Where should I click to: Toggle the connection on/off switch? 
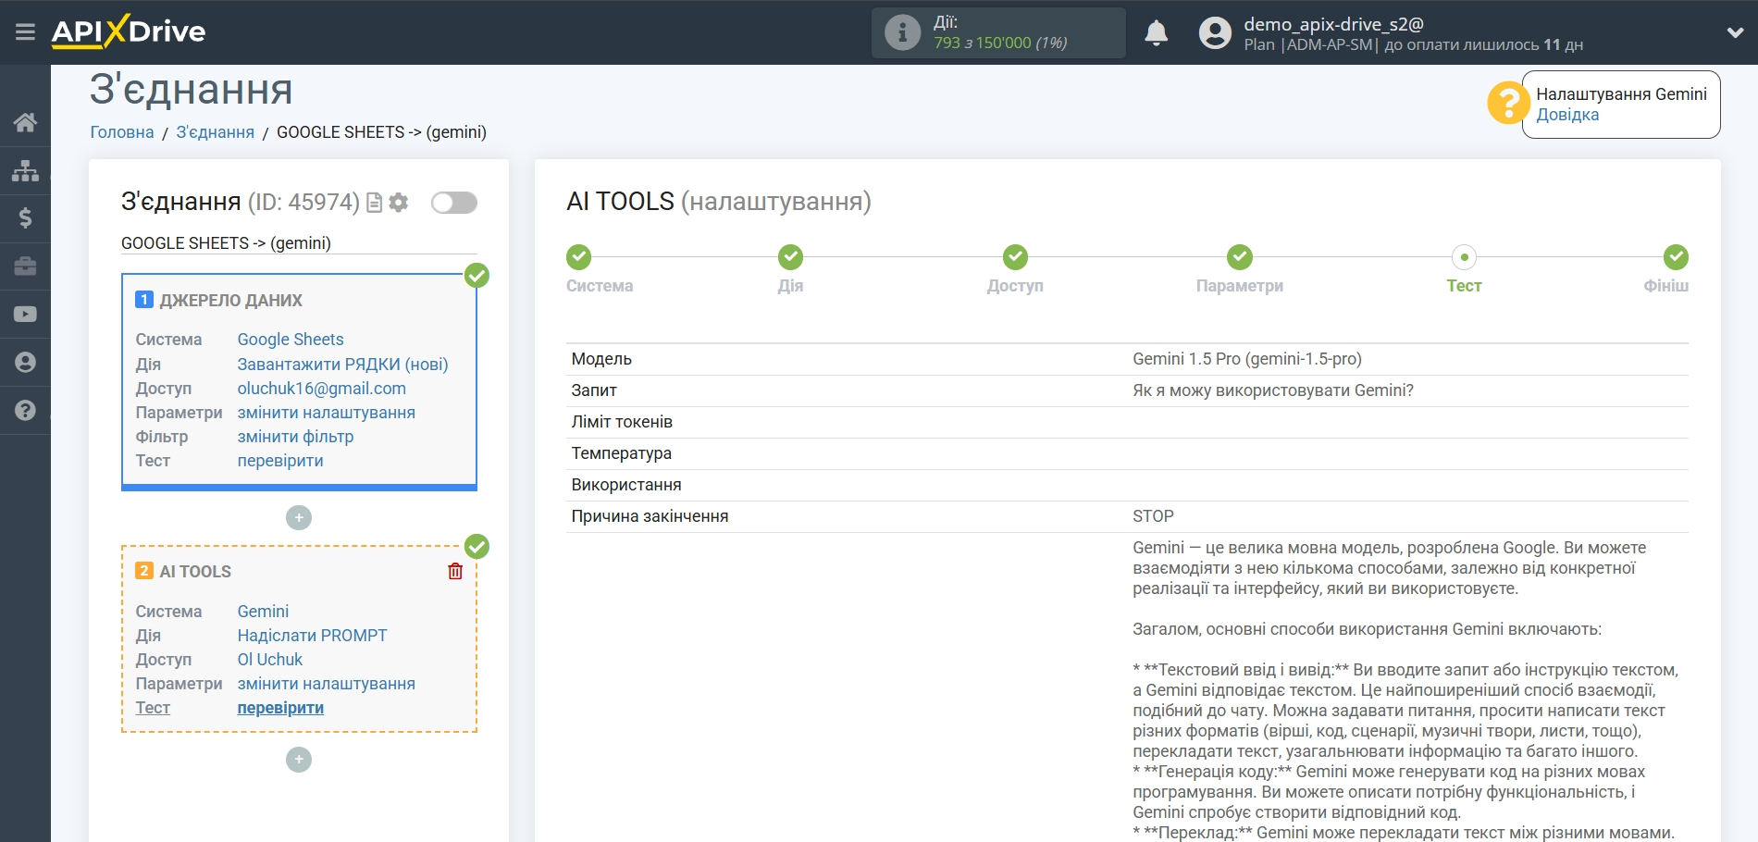coord(454,203)
